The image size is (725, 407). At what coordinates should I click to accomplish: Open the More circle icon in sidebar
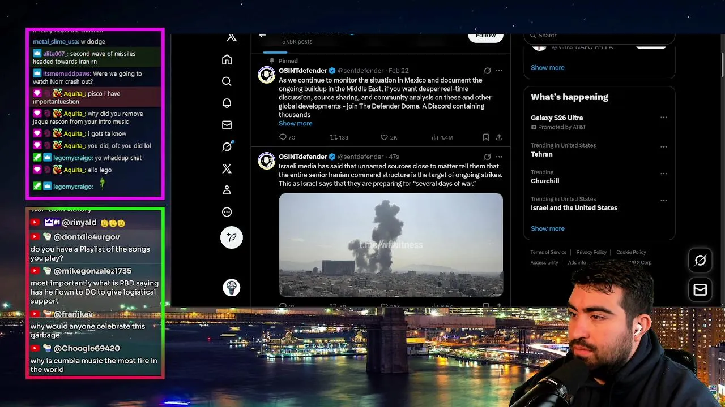(x=227, y=212)
